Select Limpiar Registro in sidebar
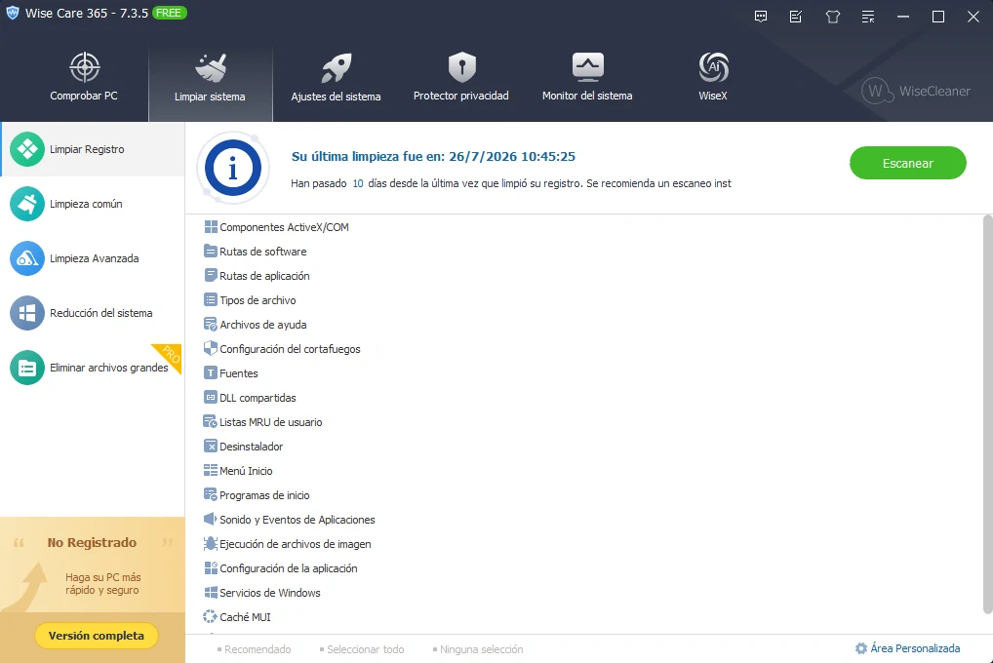The height and width of the screenshot is (663, 993). (x=93, y=149)
